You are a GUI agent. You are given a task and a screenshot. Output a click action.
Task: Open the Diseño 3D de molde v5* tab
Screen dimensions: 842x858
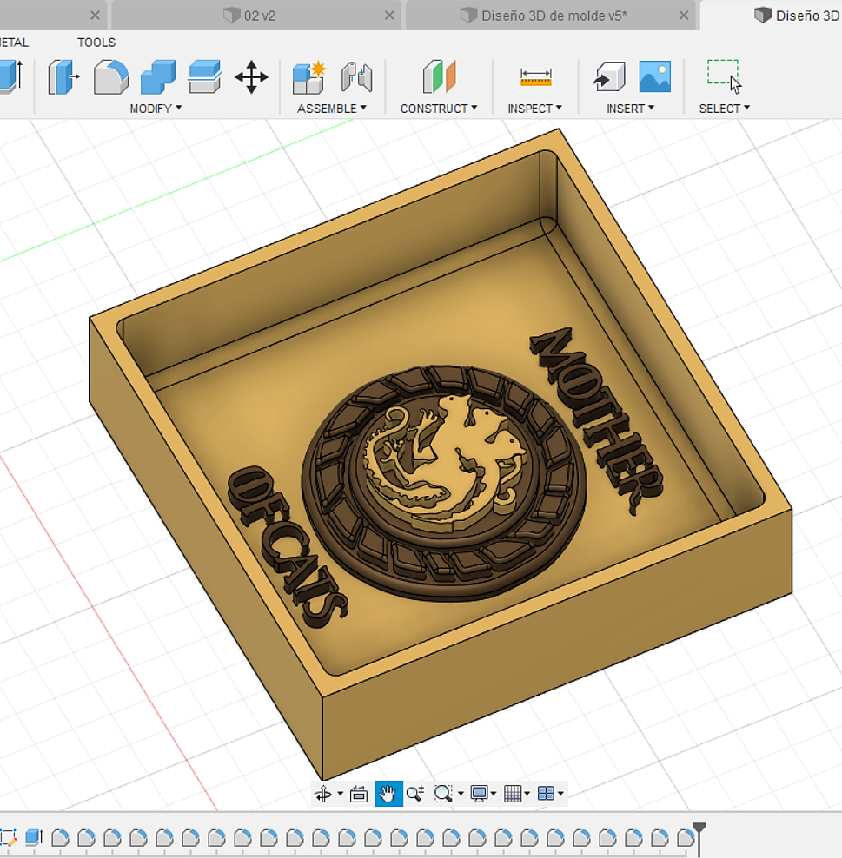tap(551, 16)
